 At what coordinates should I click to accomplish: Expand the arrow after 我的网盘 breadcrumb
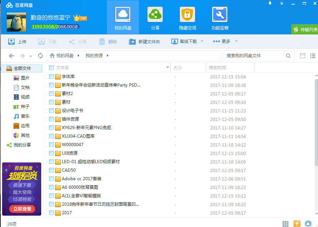tap(79, 55)
